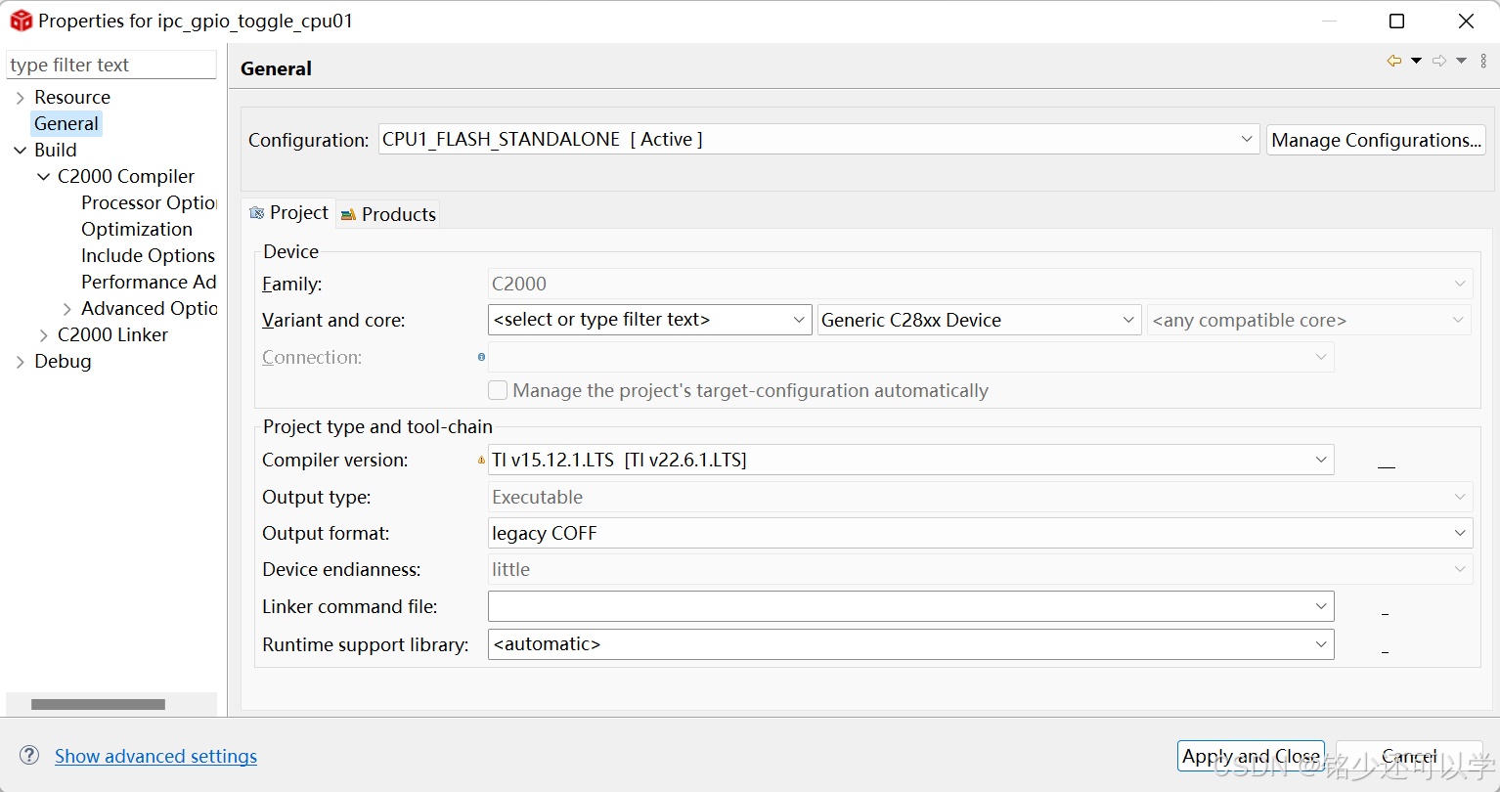
Task: Select the Resource tree item
Action: [x=72, y=97]
